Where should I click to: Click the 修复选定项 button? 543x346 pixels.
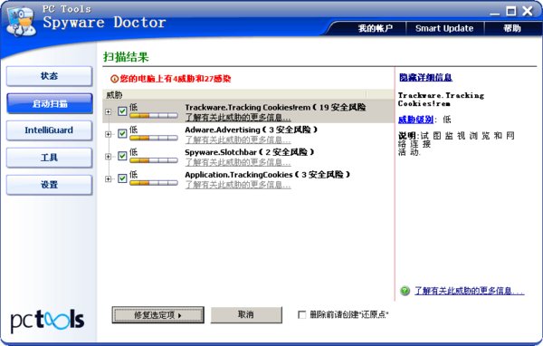(157, 315)
